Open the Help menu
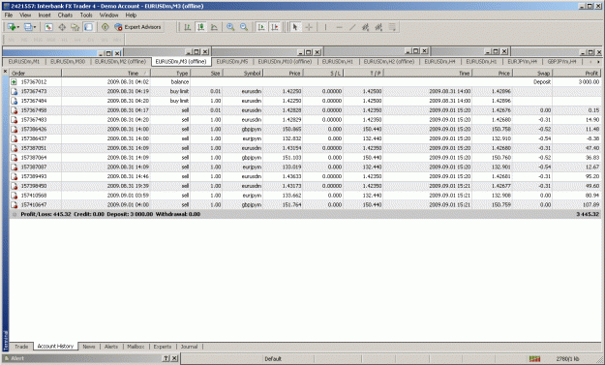605x365 pixels. tap(131, 15)
